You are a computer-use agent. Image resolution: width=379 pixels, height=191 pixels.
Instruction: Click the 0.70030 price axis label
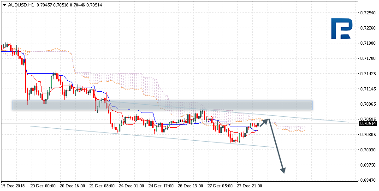coord(368,149)
